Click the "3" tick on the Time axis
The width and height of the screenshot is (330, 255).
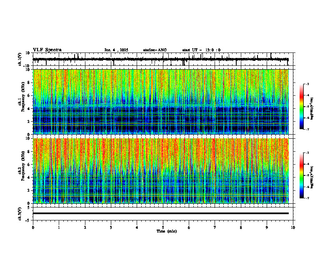(111, 227)
